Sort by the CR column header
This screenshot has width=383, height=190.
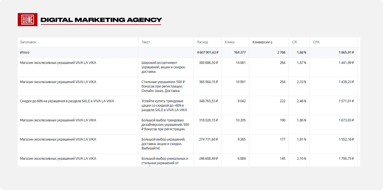[294, 42]
